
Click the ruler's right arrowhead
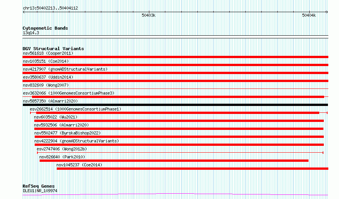[x=327, y=12]
